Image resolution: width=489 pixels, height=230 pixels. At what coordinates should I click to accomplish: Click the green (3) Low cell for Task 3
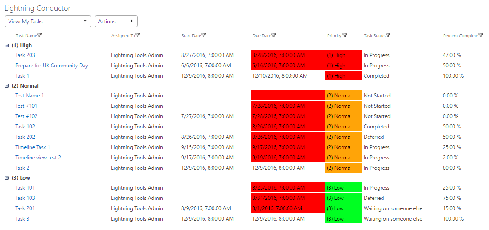[343, 218]
